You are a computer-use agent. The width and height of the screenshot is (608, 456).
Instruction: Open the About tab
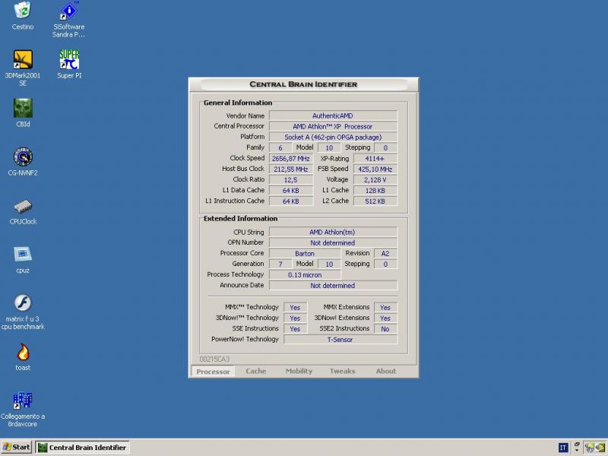pyautogui.click(x=386, y=371)
